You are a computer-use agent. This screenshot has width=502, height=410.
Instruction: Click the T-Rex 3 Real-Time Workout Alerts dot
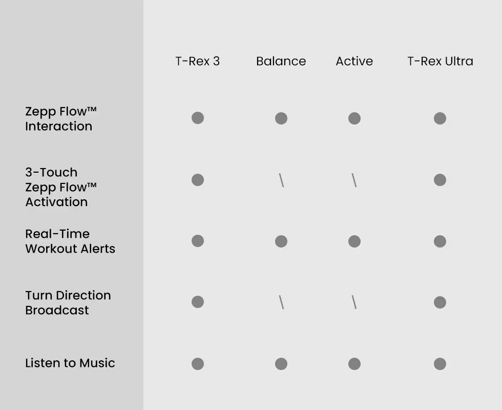[198, 241]
